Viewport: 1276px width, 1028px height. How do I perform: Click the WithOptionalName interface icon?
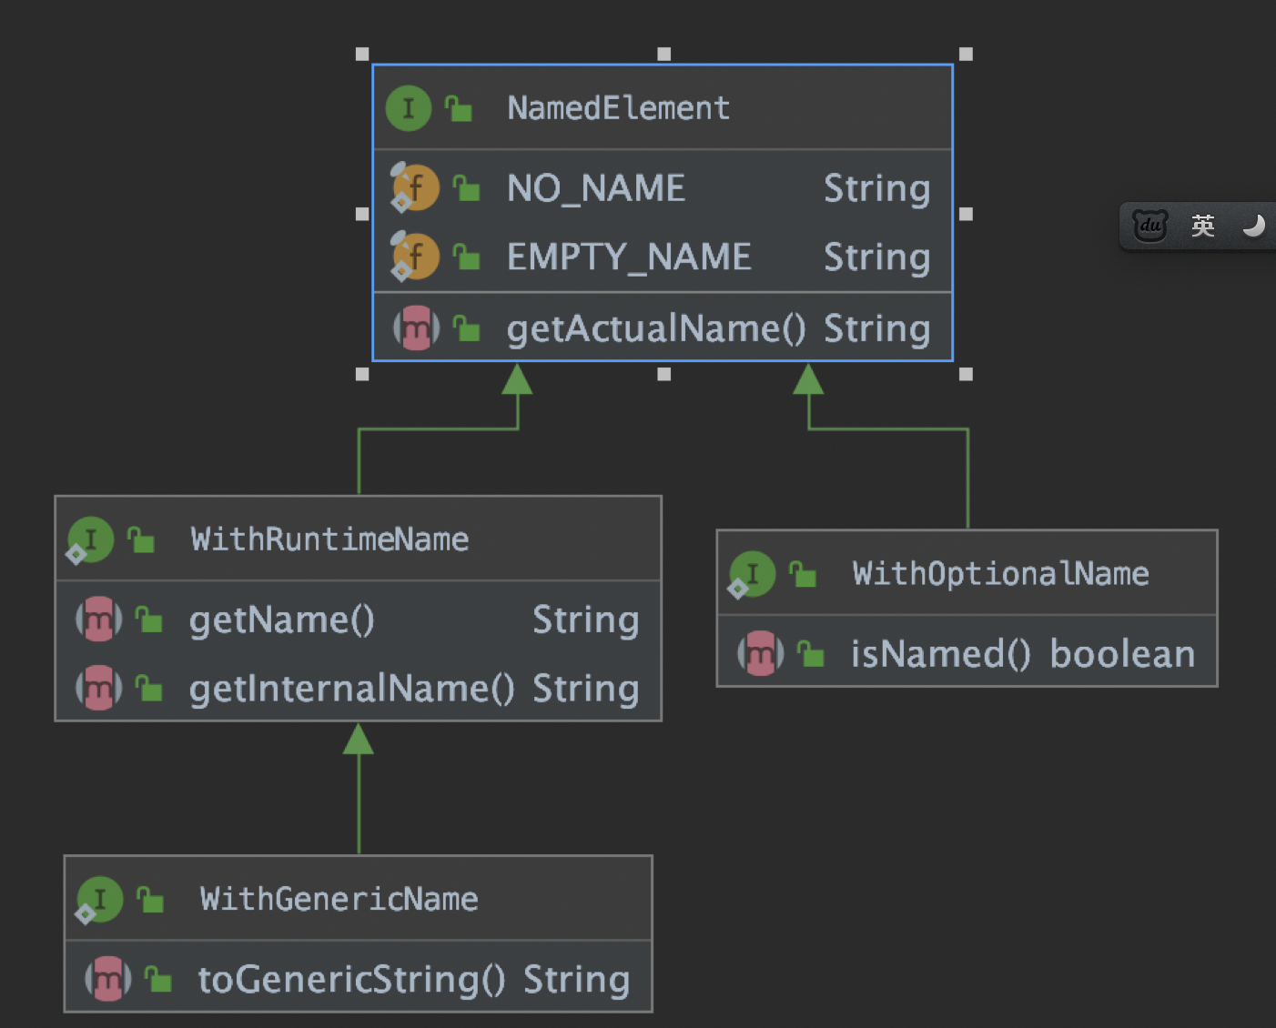click(x=752, y=574)
